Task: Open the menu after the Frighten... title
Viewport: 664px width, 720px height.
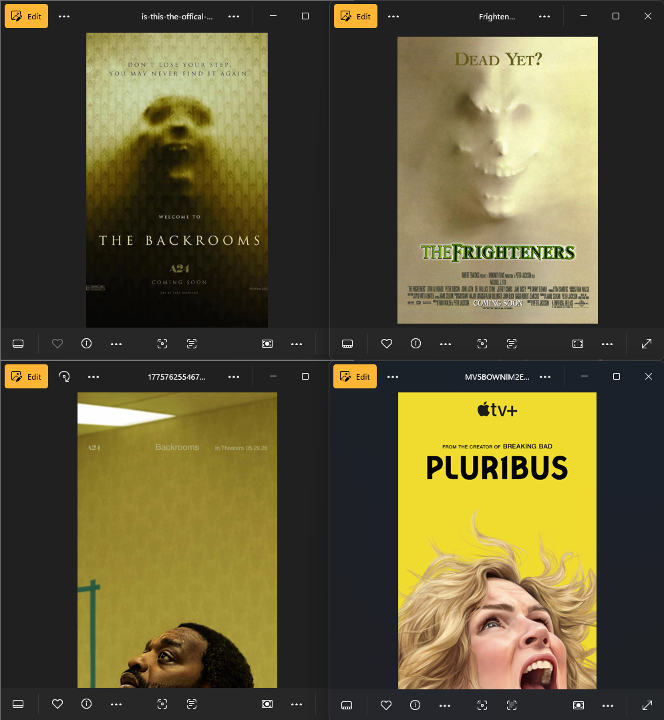Action: click(x=544, y=17)
